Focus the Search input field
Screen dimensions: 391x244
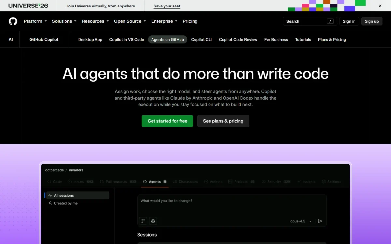point(310,21)
